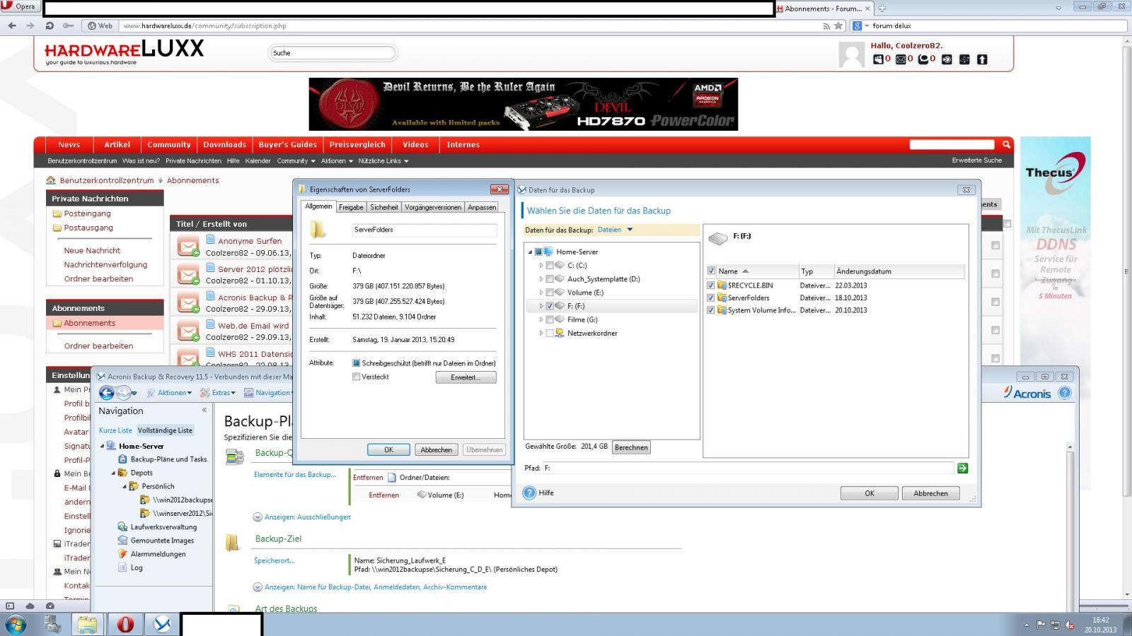Select Vollständige Liste navigation view
Image resolution: width=1132 pixels, height=636 pixels.
coord(165,430)
